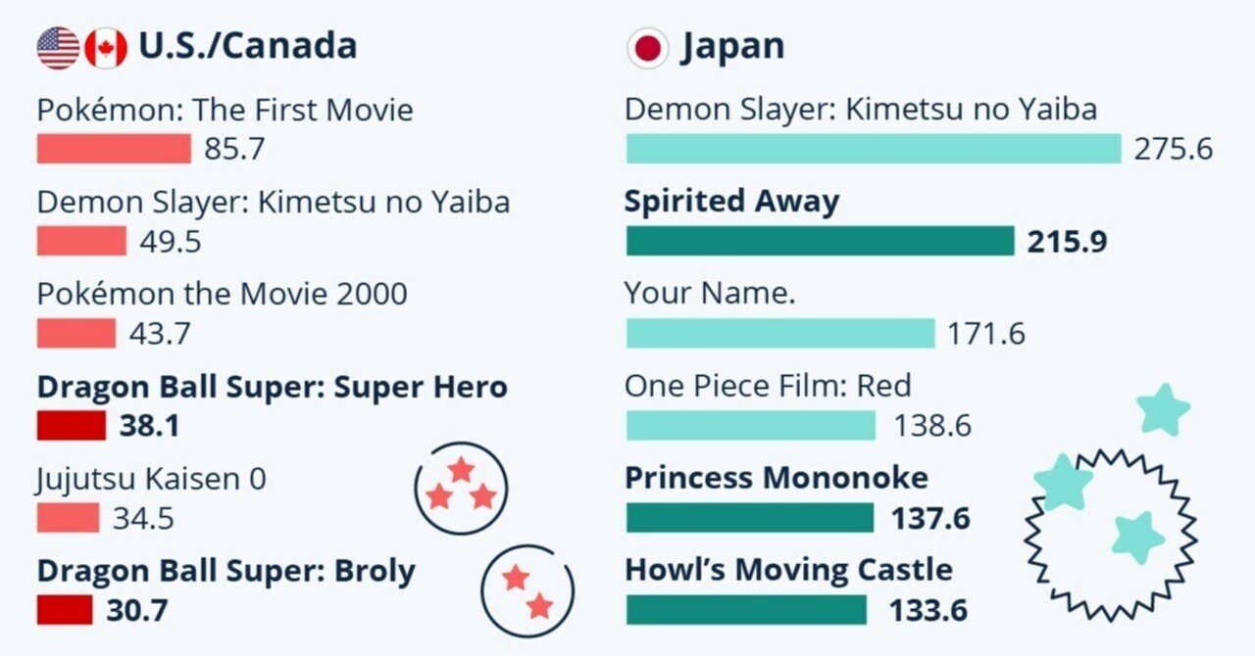This screenshot has width=1255, height=656.
Task: Click the One Piece Film: Red bar
Action: [750, 425]
